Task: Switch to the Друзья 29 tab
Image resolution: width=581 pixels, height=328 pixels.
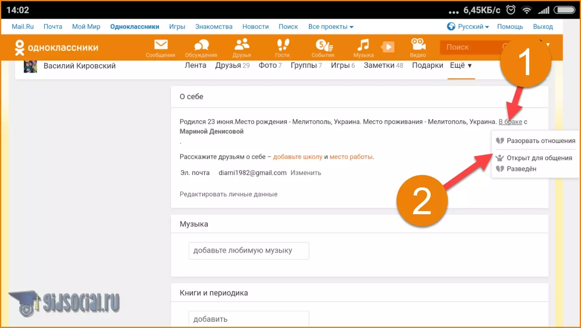Action: [232, 65]
